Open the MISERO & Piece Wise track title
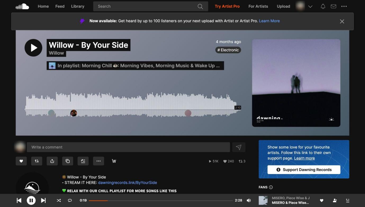Viewport: 365px width, 207px height. [290, 203]
